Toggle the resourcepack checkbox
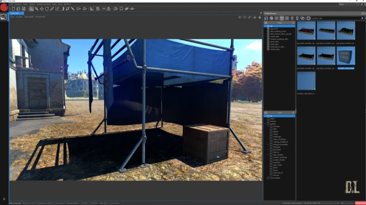 coord(268,178)
